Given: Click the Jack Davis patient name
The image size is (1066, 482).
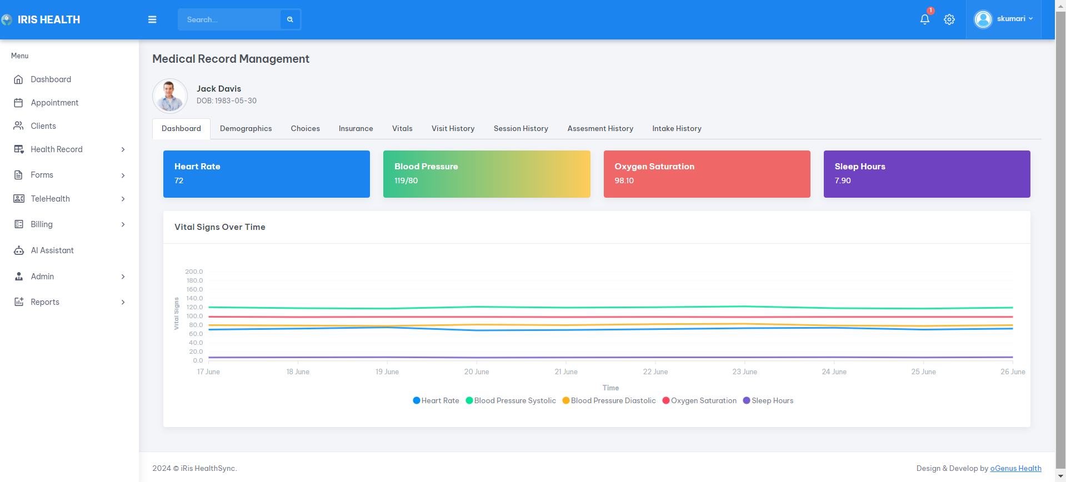Looking at the screenshot, I should tap(219, 89).
